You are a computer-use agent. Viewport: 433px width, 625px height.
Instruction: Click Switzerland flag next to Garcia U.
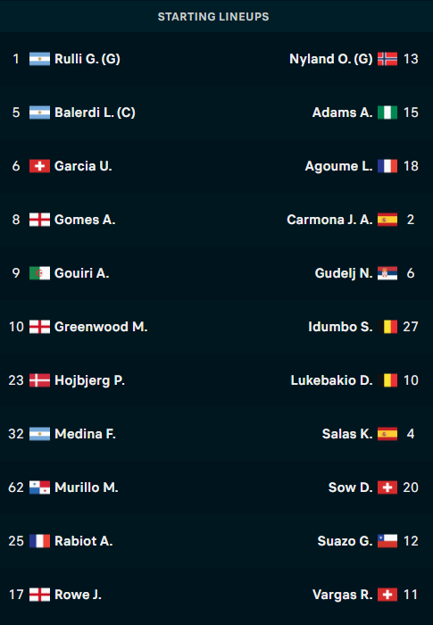click(39, 166)
